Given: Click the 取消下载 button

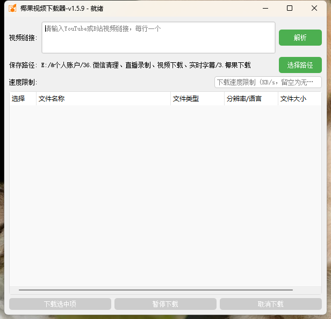Looking at the screenshot, I should 270,304.
